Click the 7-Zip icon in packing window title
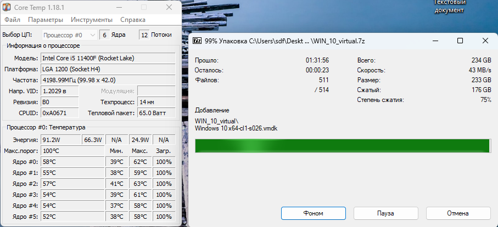Image resolution: width=498 pixels, height=227 pixels. [x=197, y=41]
